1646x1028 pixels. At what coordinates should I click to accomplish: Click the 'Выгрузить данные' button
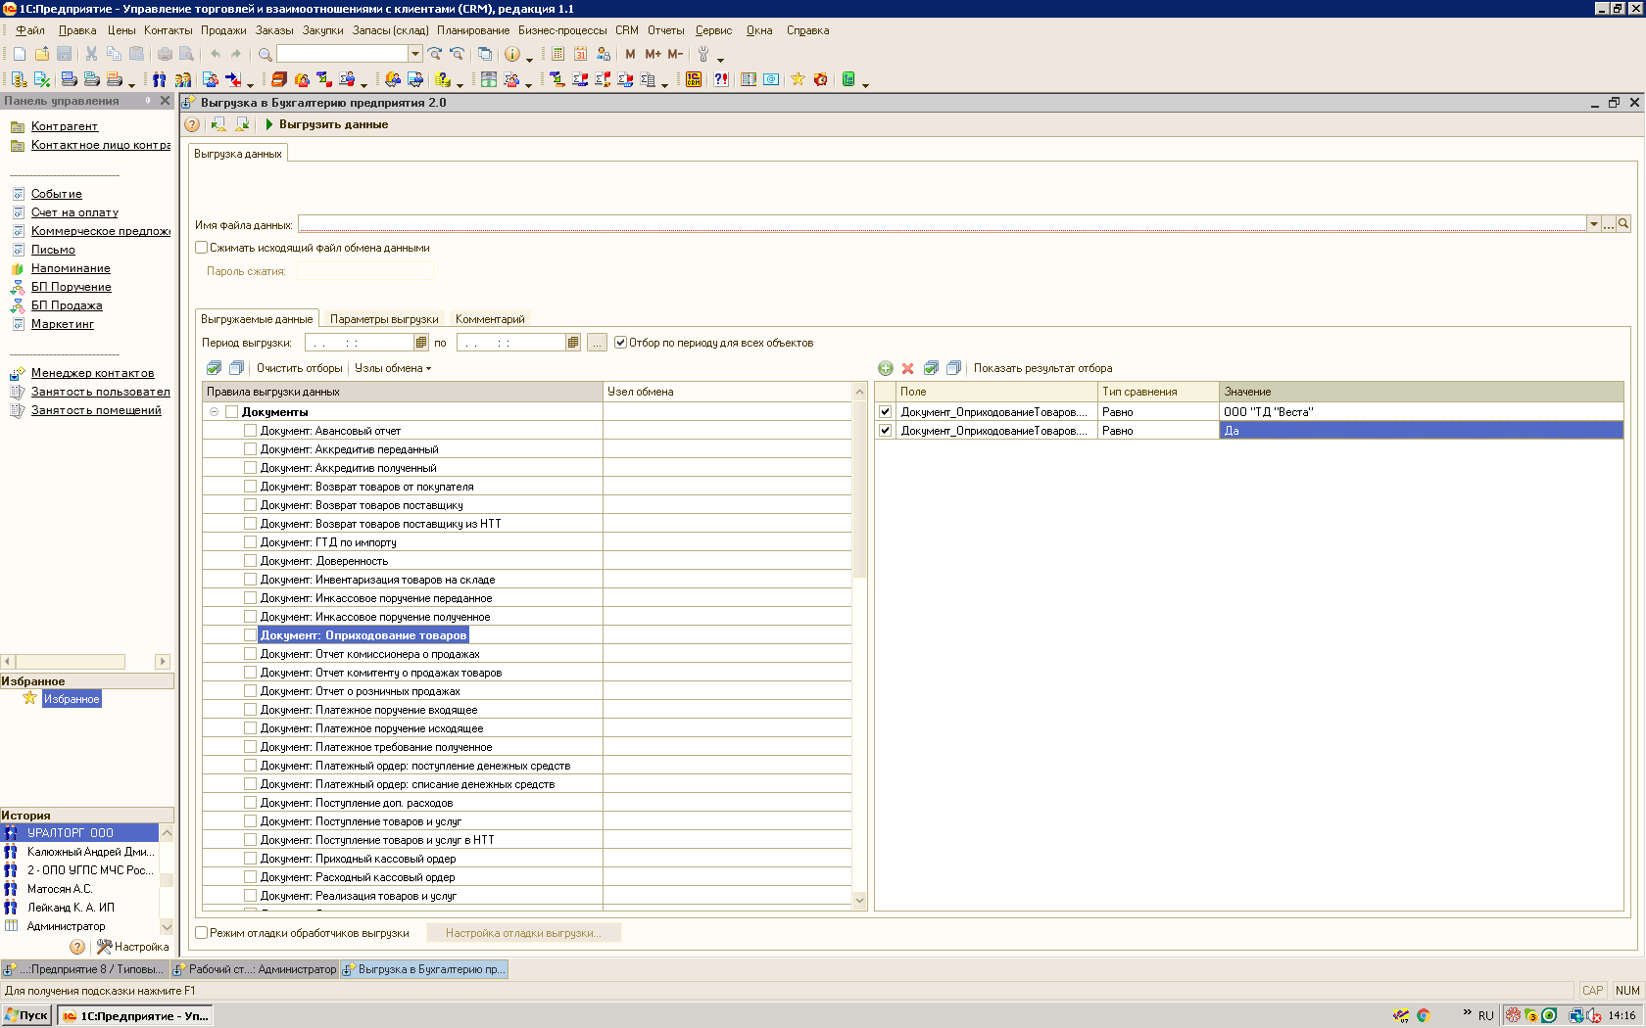click(326, 124)
